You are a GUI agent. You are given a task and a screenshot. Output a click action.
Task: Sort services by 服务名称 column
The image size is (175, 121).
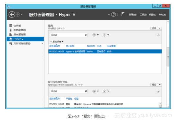(x=91, y=46)
